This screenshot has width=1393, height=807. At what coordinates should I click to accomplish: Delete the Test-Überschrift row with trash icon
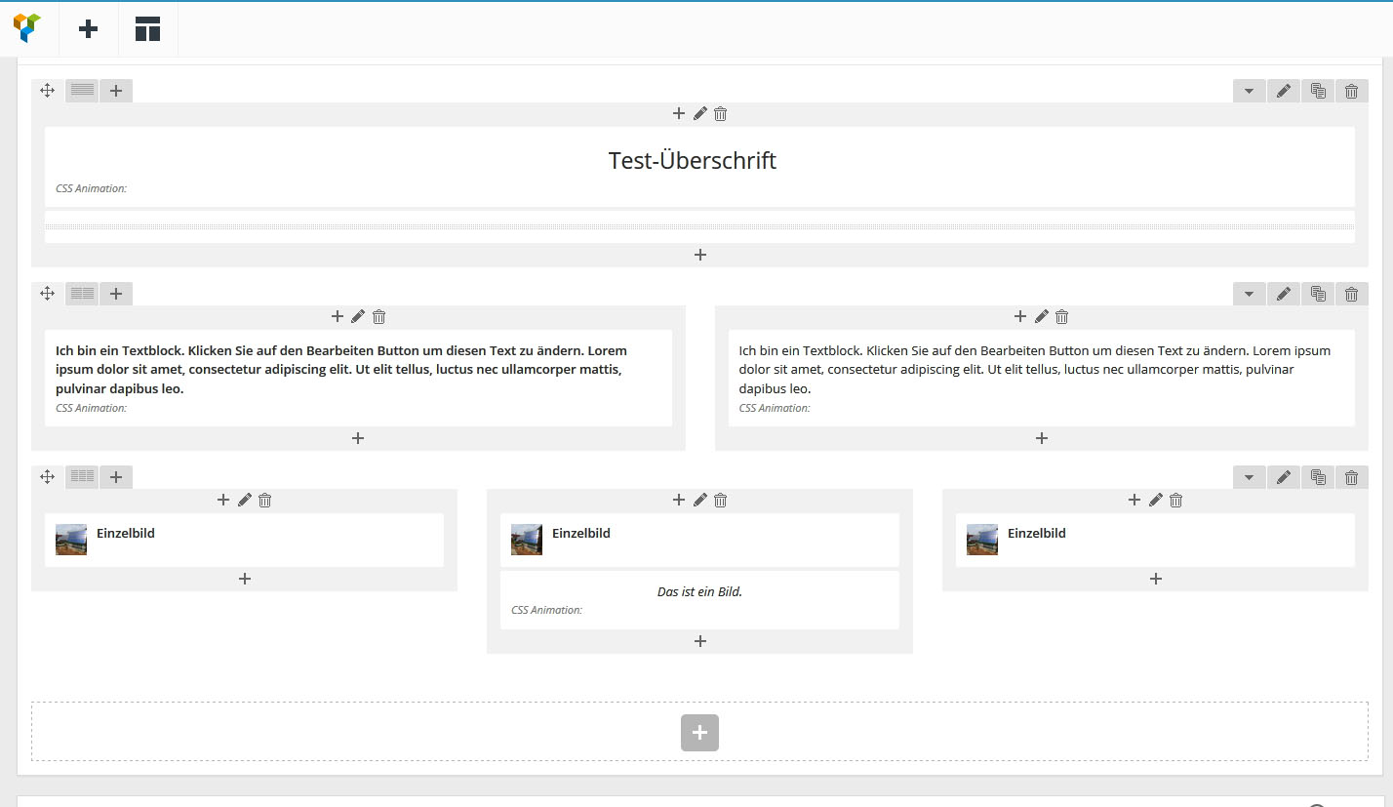point(1351,91)
